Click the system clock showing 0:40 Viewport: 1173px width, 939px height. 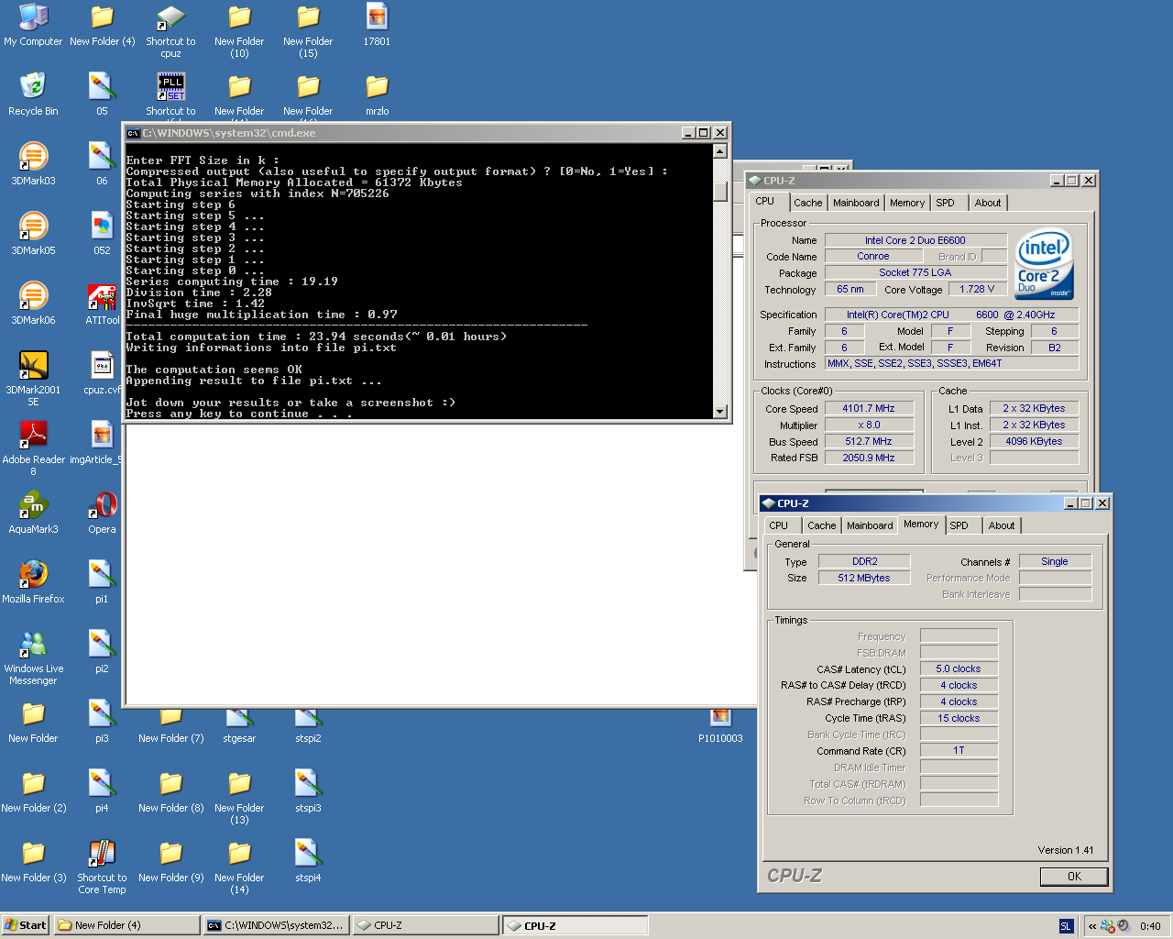coord(1150,926)
